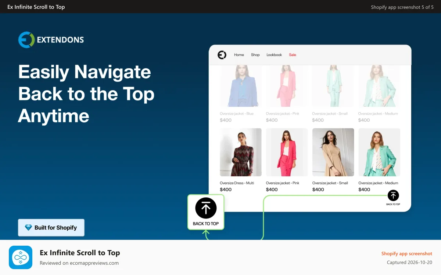Select the faded blue jacket product photo
Screen dimensions: 441x275
click(241, 86)
